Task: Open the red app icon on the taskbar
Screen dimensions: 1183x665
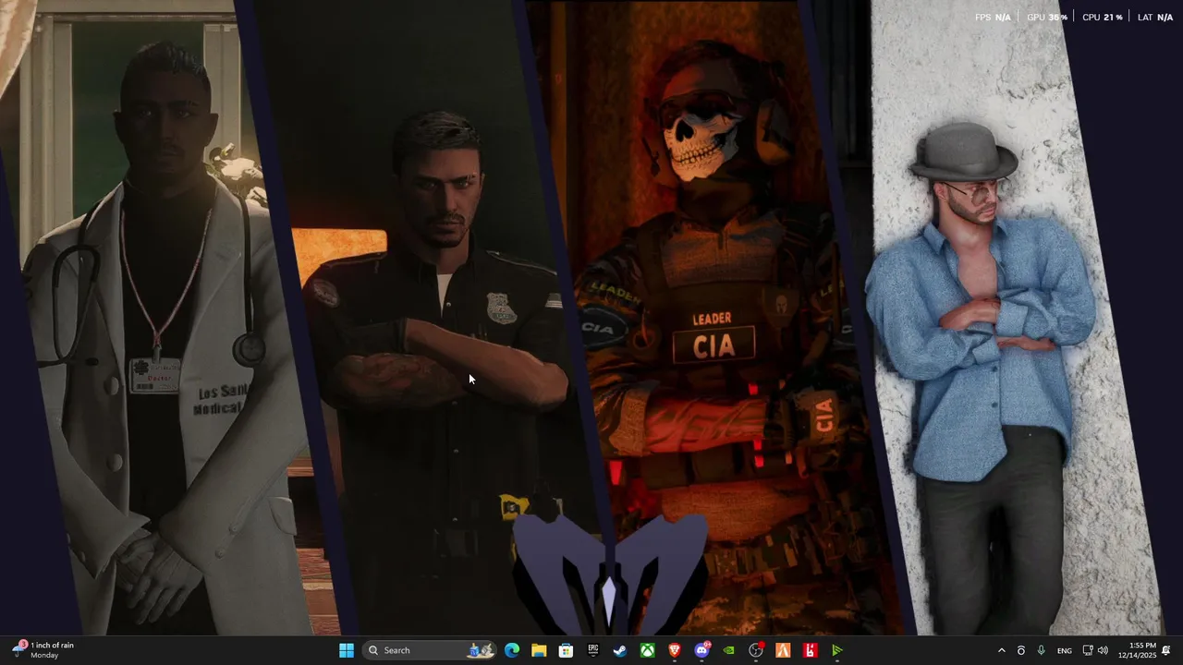Action: pyautogui.click(x=811, y=650)
